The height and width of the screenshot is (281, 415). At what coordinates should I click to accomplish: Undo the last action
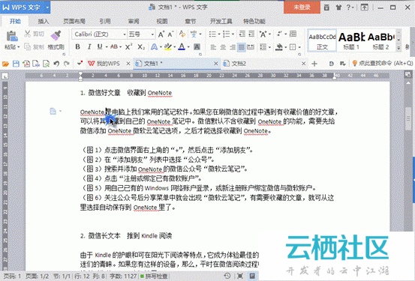click(x=56, y=64)
